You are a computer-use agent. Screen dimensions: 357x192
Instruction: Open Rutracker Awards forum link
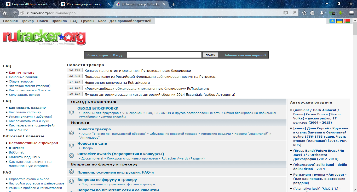pyautogui.click(x=121, y=154)
